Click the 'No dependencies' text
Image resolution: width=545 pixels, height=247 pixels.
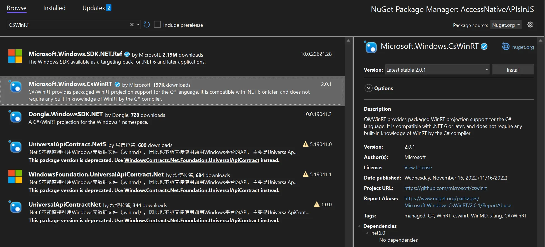click(x=398, y=240)
